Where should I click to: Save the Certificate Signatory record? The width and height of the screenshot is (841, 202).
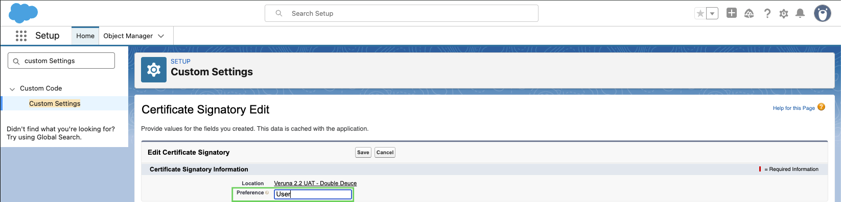(x=363, y=152)
